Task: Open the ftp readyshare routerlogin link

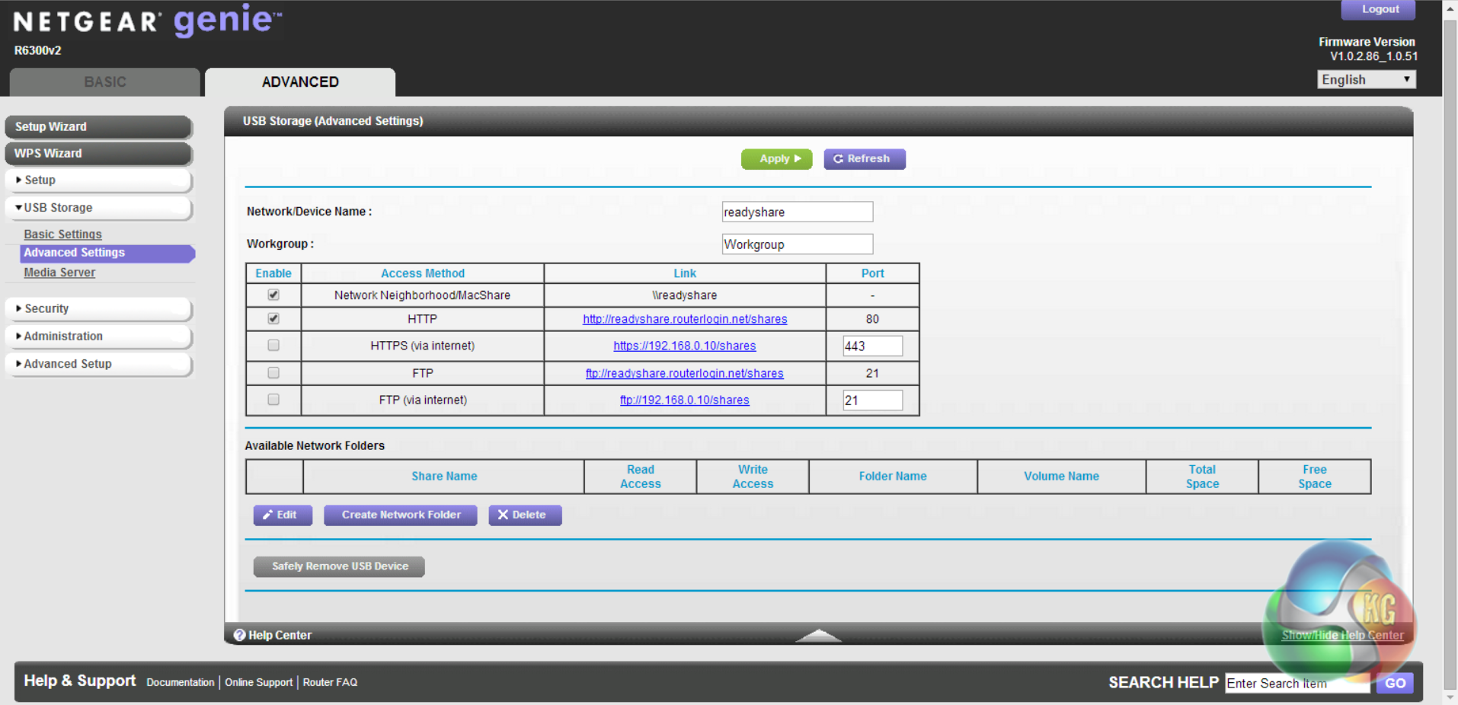Action: tap(685, 373)
